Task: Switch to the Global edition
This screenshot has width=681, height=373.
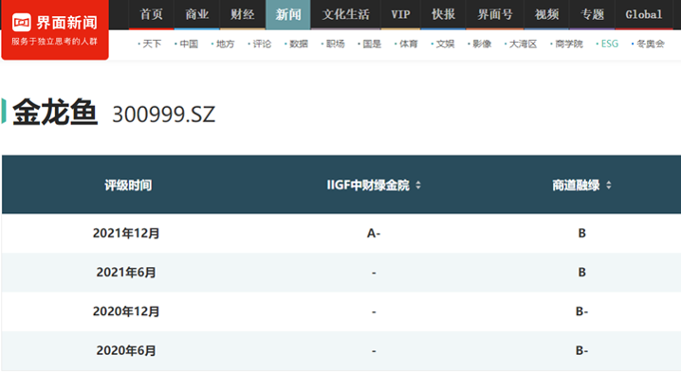Action: [x=644, y=14]
